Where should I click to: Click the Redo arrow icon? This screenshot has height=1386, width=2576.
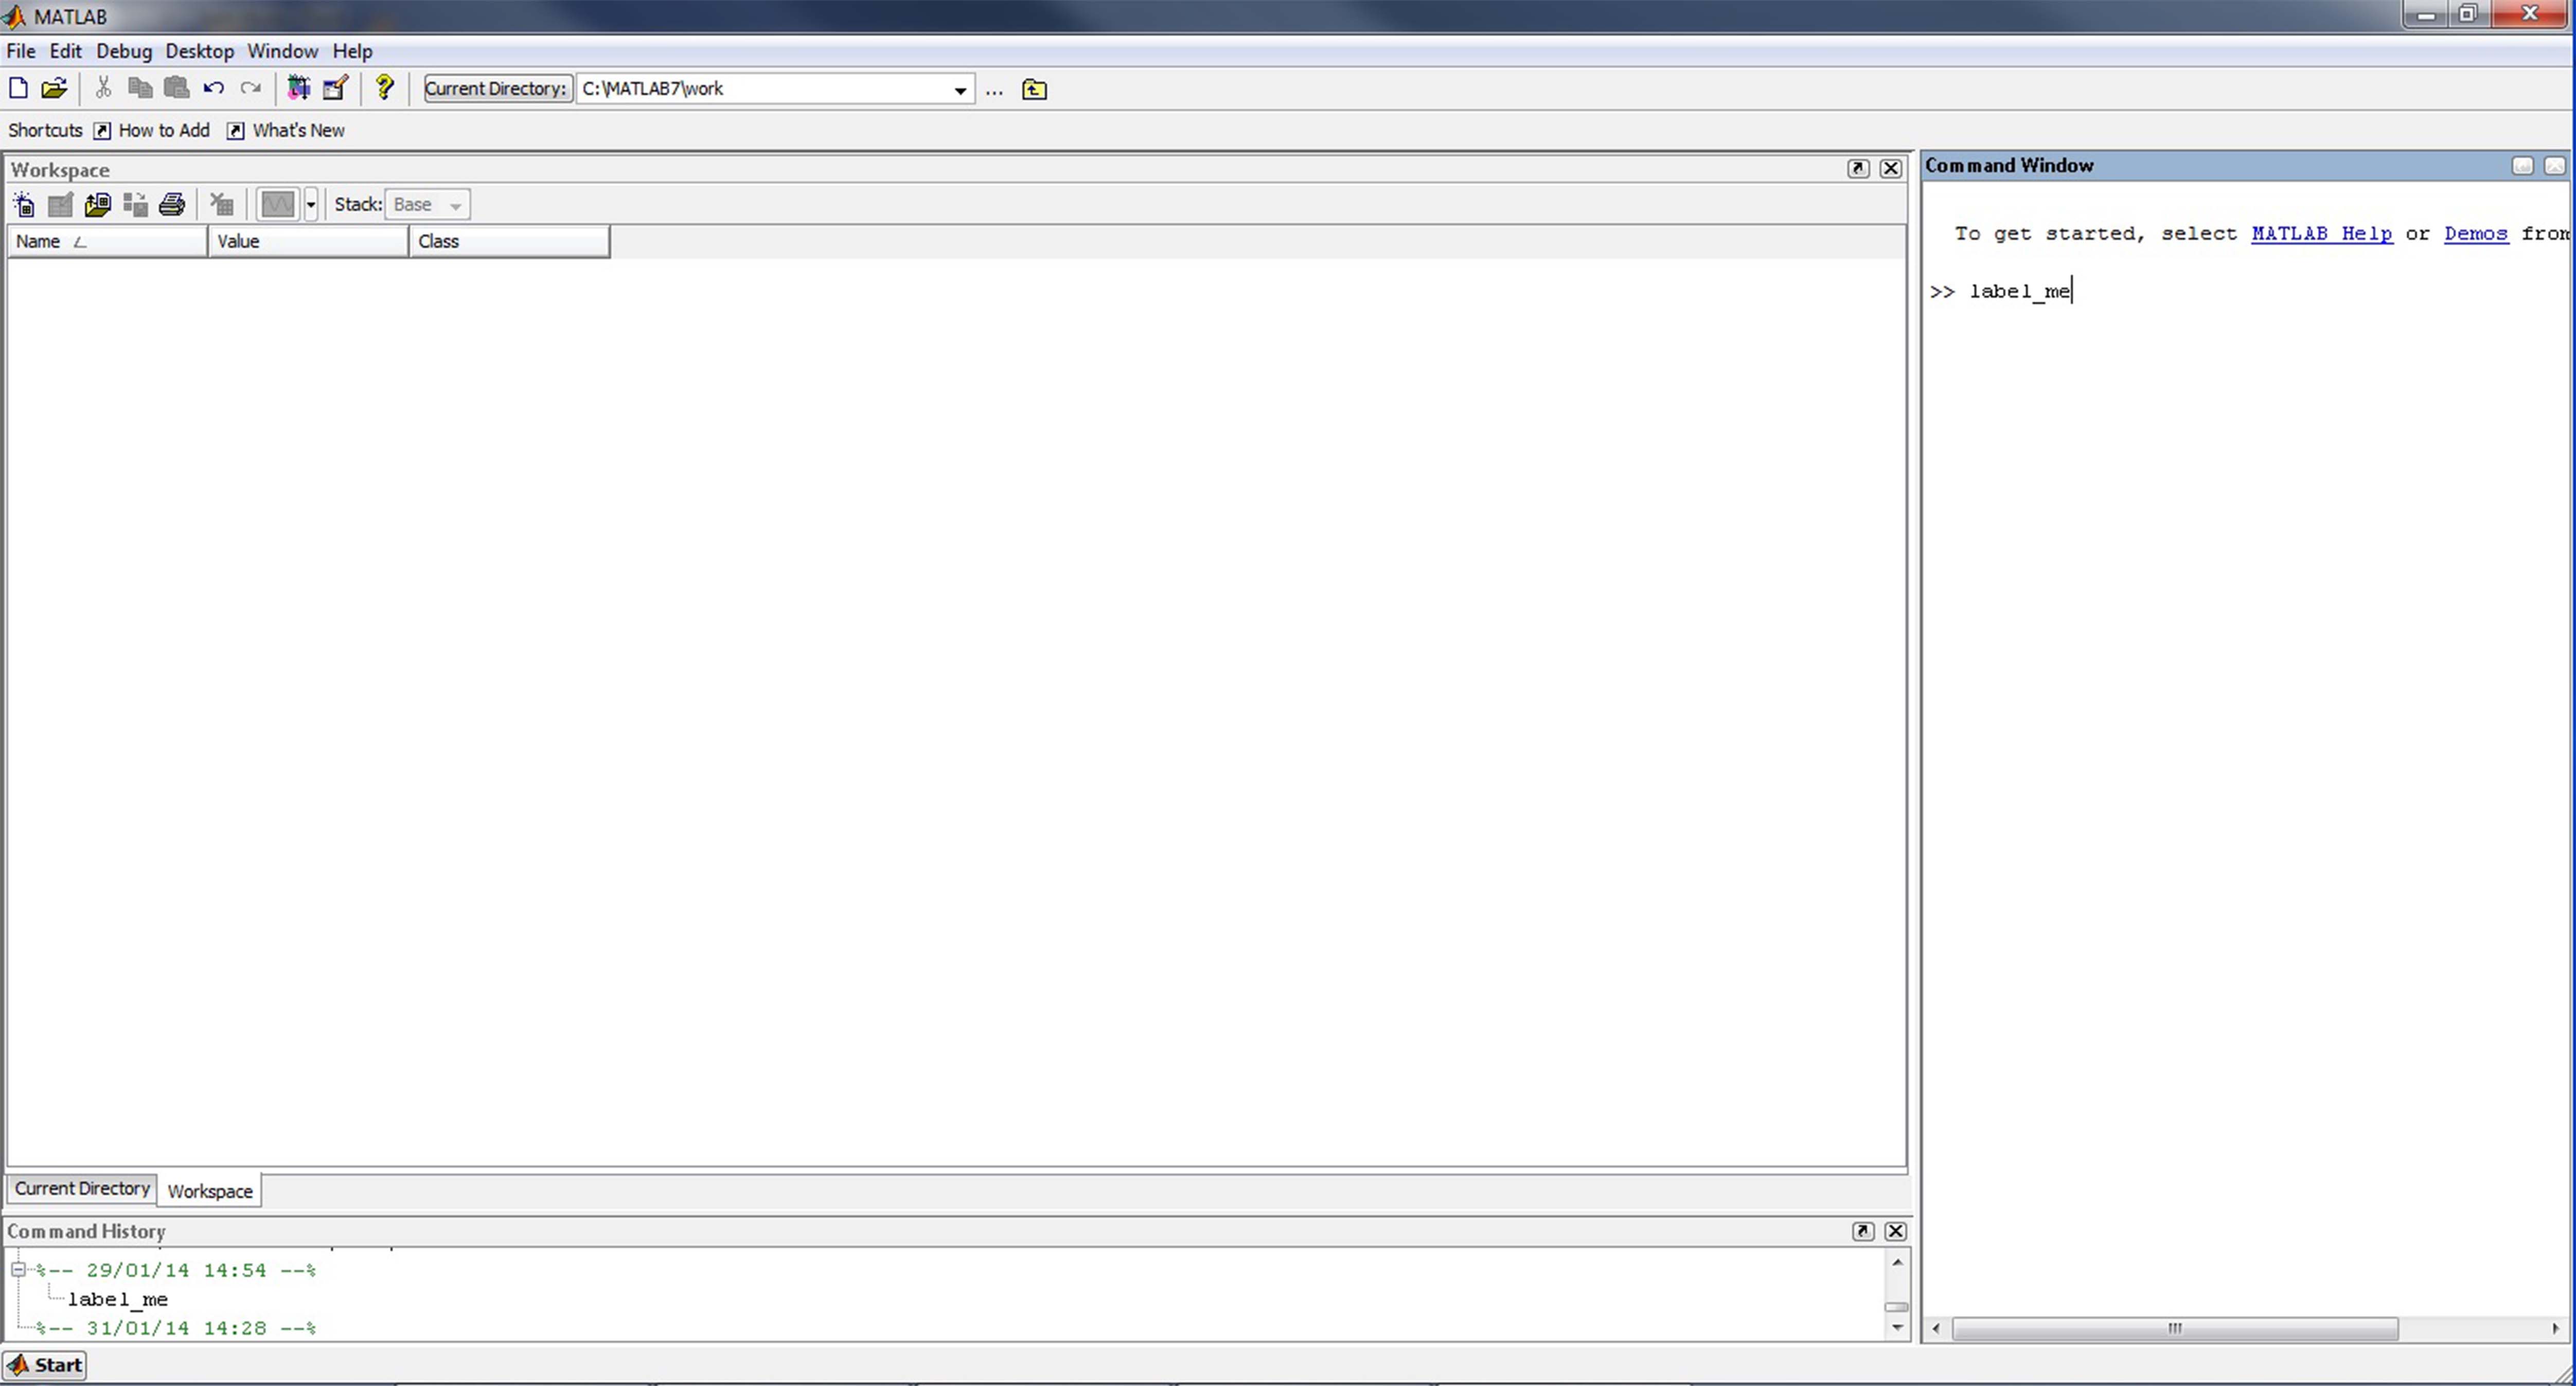(x=250, y=88)
